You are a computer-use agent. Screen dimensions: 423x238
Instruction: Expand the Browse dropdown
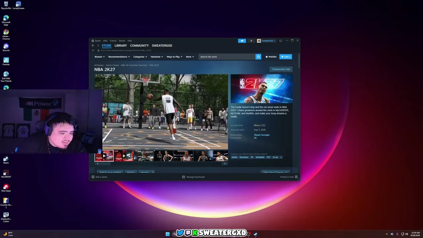click(x=99, y=57)
